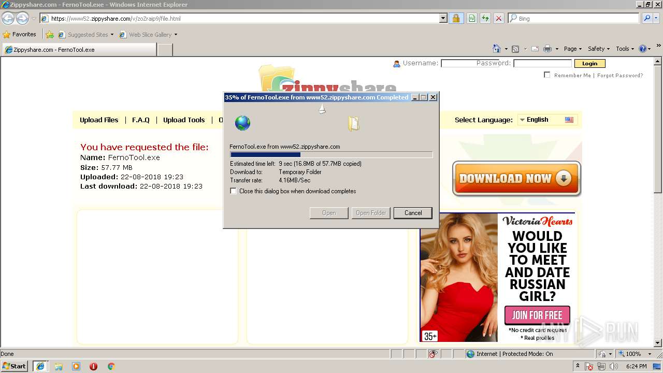Click the folder icon in download dialog

tap(354, 123)
